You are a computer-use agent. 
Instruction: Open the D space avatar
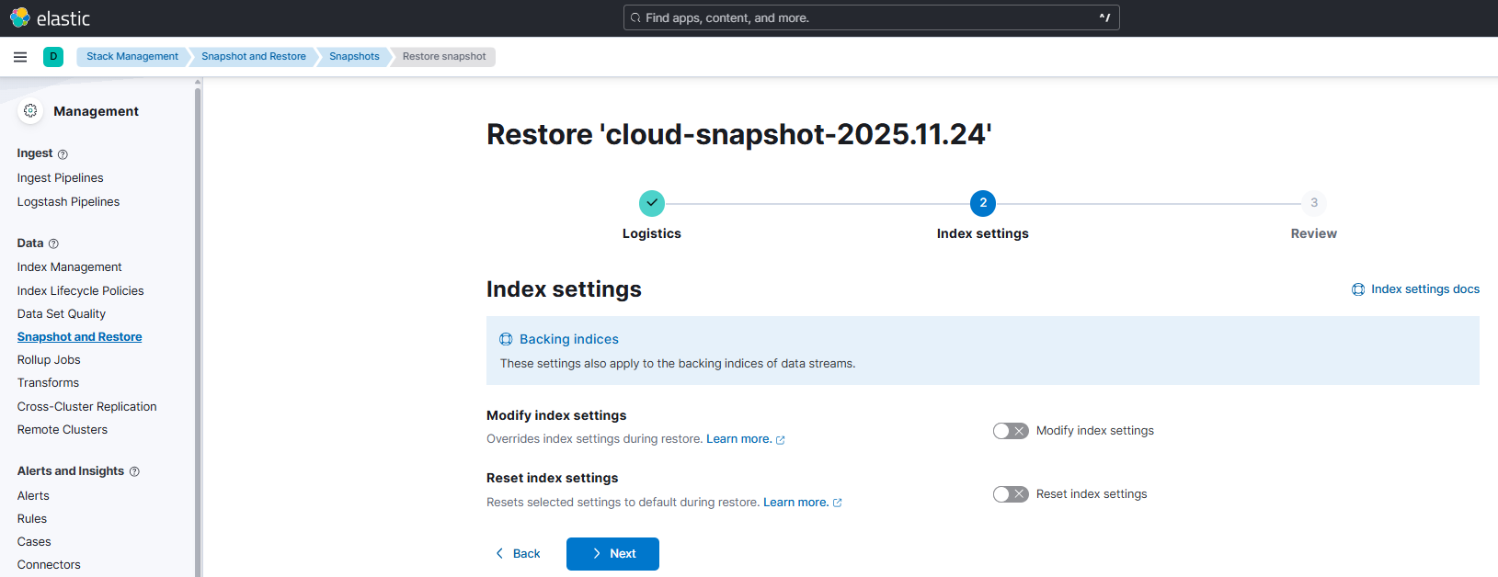pos(53,57)
